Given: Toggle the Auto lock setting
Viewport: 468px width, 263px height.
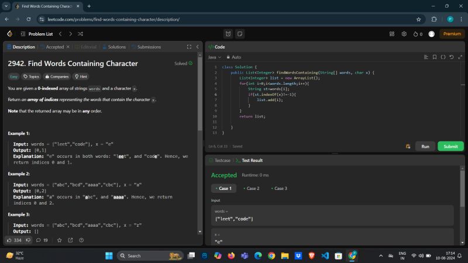Looking at the screenshot, I should click(x=233, y=57).
